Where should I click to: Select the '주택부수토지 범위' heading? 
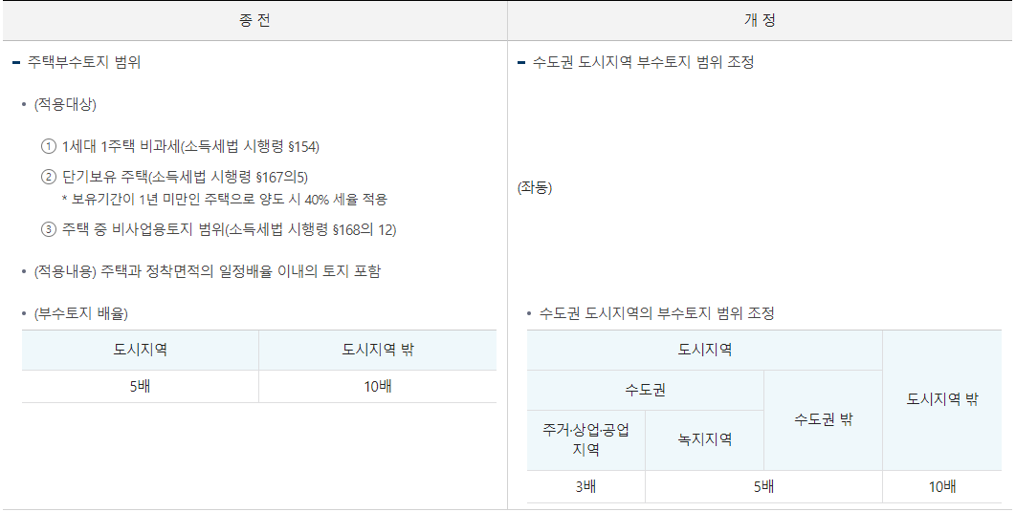click(84, 63)
